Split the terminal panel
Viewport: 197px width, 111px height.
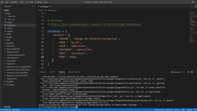click(x=188, y=72)
